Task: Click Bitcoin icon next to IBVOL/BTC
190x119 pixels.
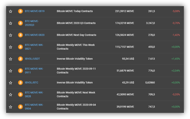Action: click(20, 83)
